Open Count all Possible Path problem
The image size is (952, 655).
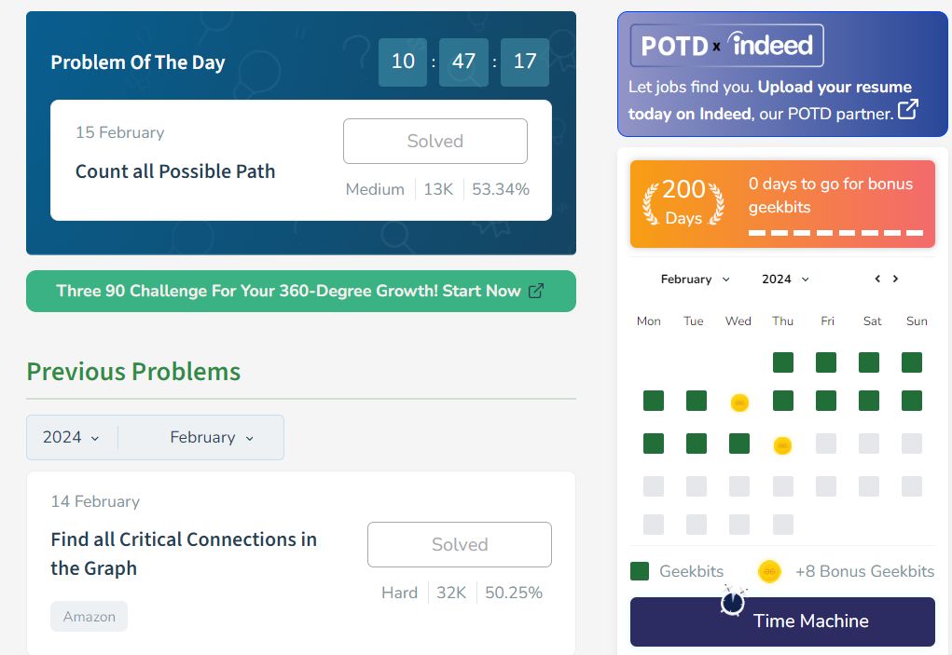pyautogui.click(x=175, y=171)
